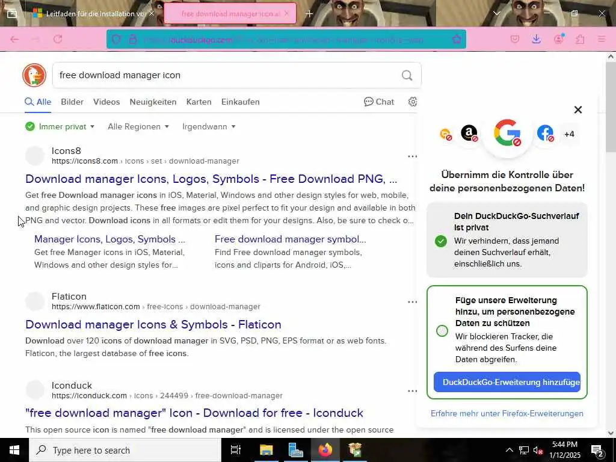Close the free download manager icon tab
The height and width of the screenshot is (462, 616).
[286, 13]
